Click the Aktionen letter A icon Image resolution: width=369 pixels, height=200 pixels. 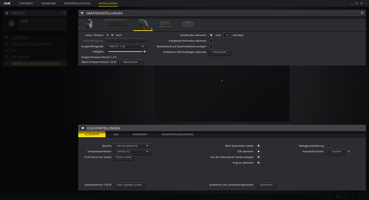tap(7, 38)
